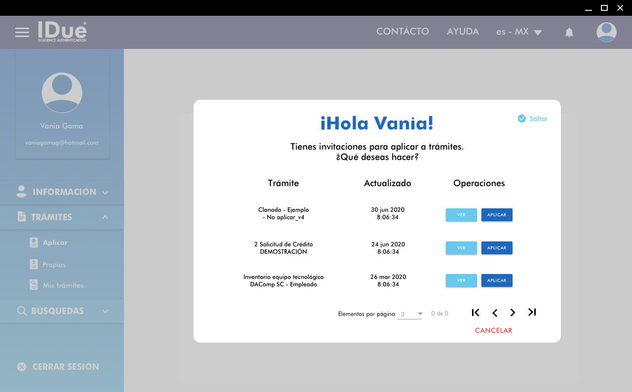Toggle the Saltar checkmark

point(522,118)
